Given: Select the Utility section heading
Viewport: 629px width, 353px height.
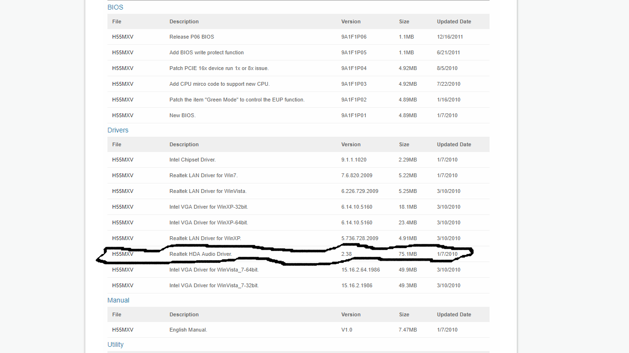Looking at the screenshot, I should (116, 344).
